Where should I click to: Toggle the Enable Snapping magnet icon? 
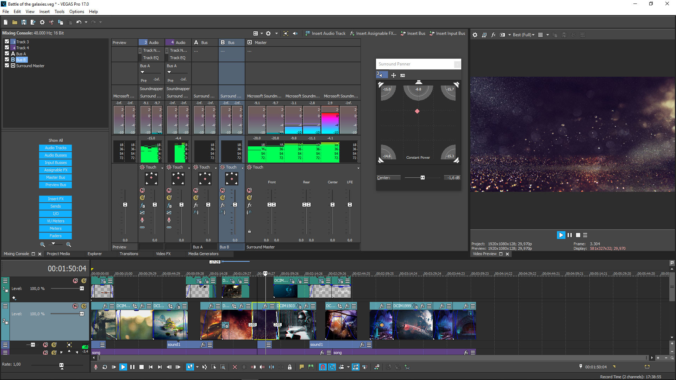point(323,367)
